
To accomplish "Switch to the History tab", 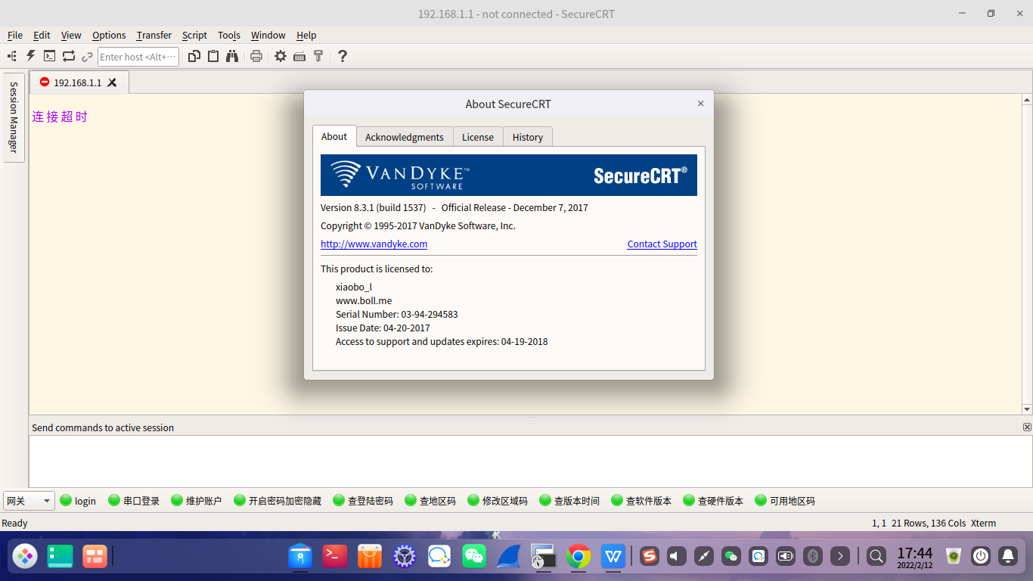I will click(x=528, y=137).
